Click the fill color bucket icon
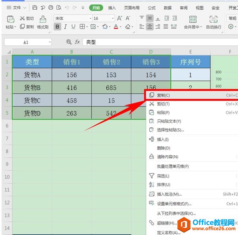Image resolution: width=238 pixels, height=235 pixels. click(105, 27)
